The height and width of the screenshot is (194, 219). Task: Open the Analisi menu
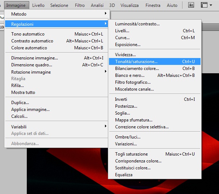click(97, 5)
